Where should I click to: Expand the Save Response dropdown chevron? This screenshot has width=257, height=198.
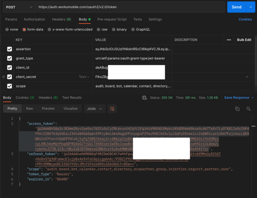tap(253, 98)
